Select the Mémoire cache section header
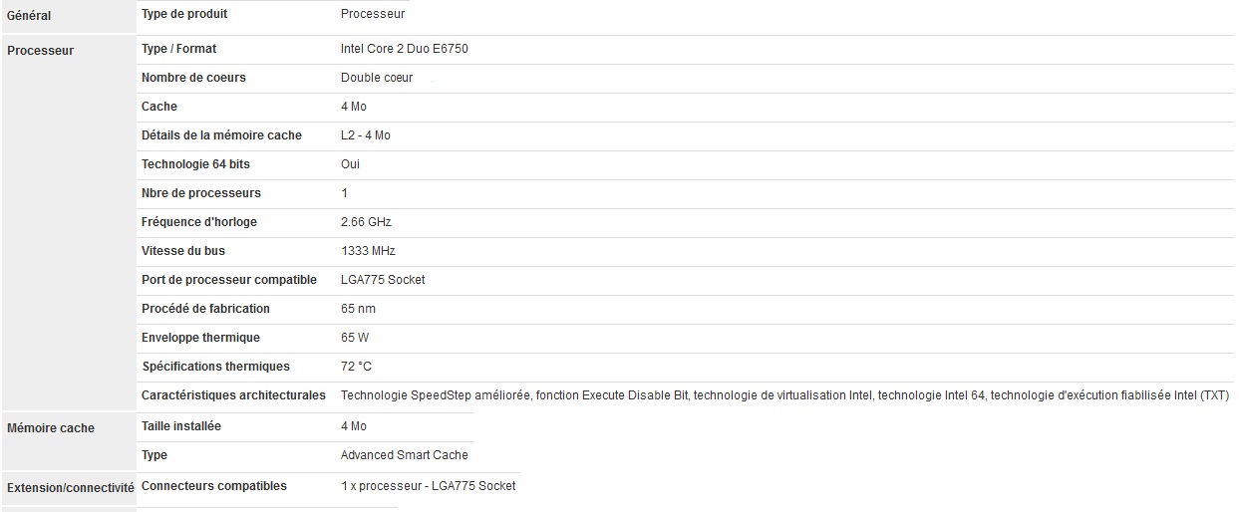This screenshot has height=512, width=1239. point(51,428)
